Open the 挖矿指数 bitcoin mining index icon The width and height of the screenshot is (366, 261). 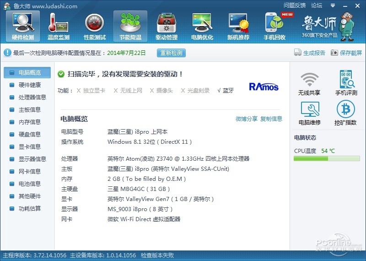345,113
